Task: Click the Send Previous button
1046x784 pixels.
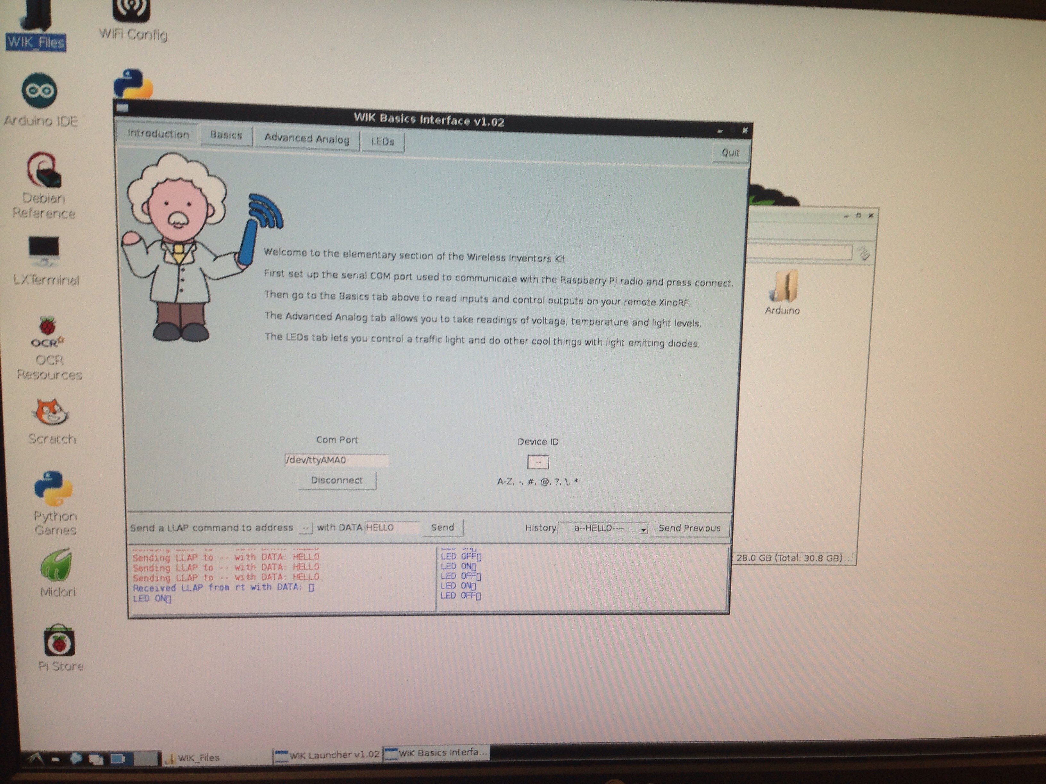Action: click(x=689, y=528)
